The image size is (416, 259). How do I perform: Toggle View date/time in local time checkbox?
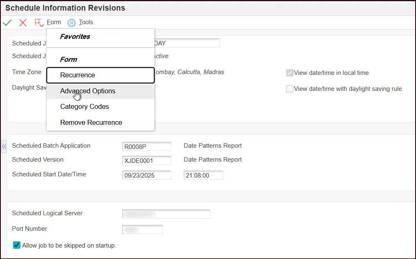pyautogui.click(x=290, y=73)
